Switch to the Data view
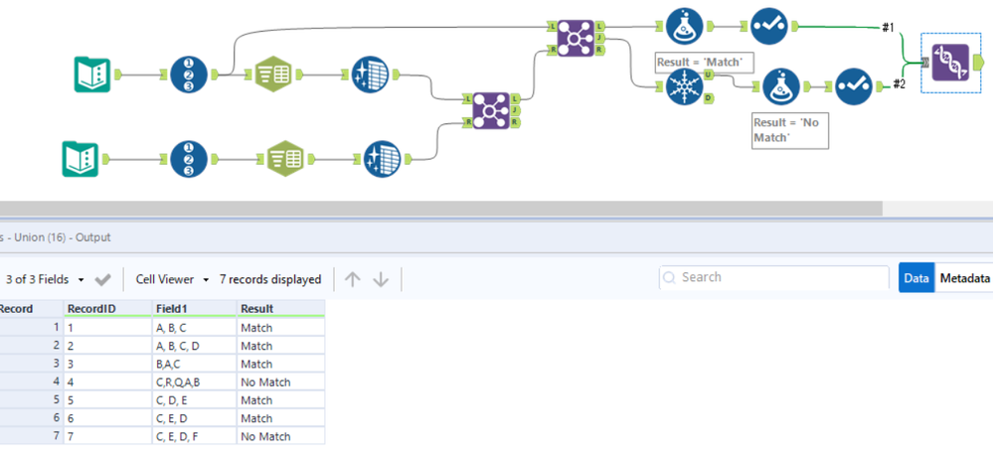The image size is (993, 458). click(916, 278)
